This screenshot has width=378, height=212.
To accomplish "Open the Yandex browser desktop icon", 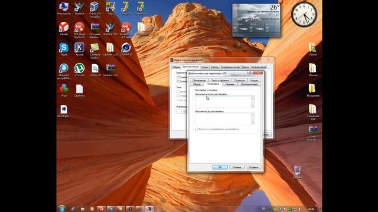I will (64, 29).
